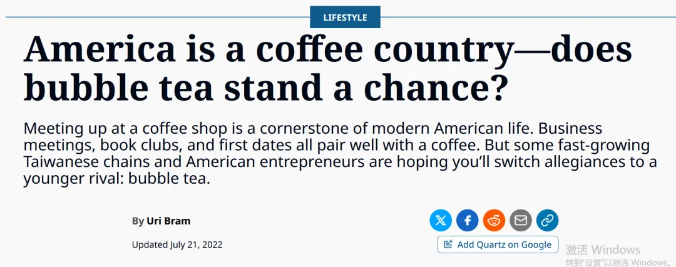Screen dimensions: 676x267
Task: Click the word 'America' in the headline
Action: 99,50
